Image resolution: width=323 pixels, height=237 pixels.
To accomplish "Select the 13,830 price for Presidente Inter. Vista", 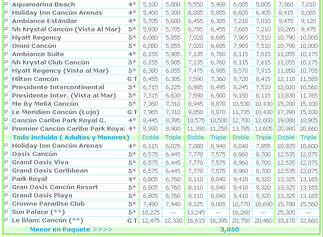I will [286, 96].
